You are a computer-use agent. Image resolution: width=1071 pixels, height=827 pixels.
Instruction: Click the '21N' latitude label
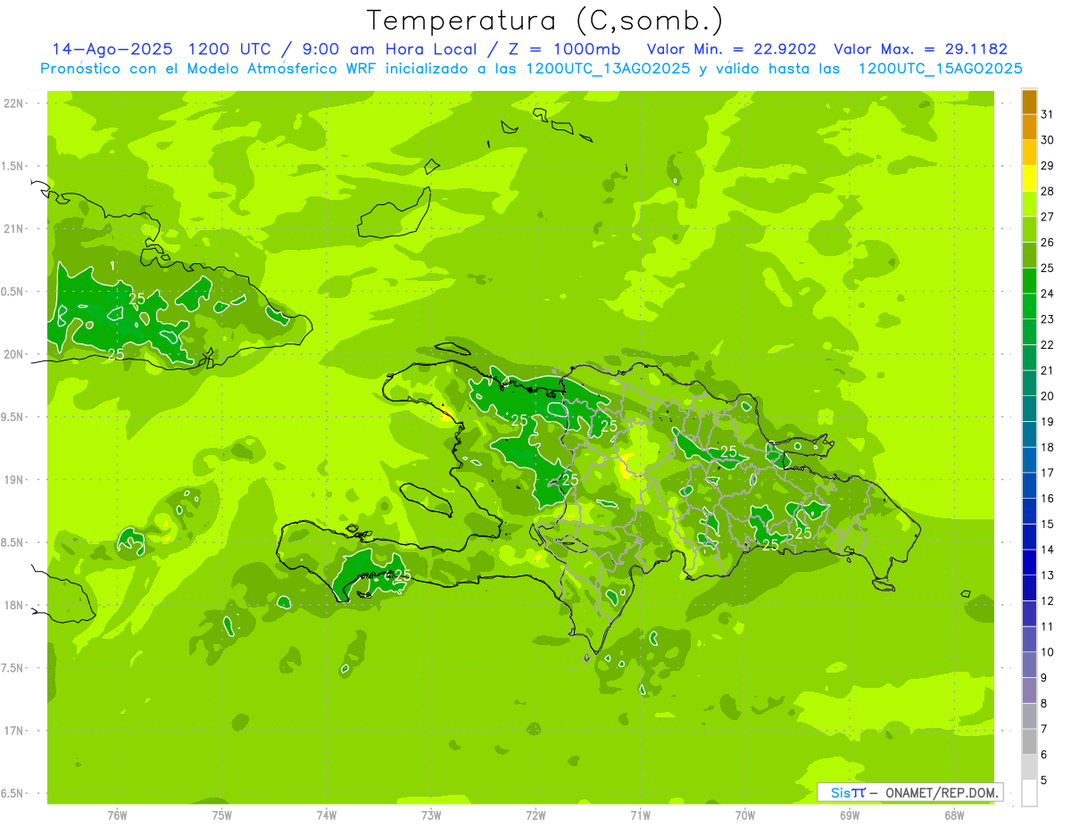coord(14,228)
